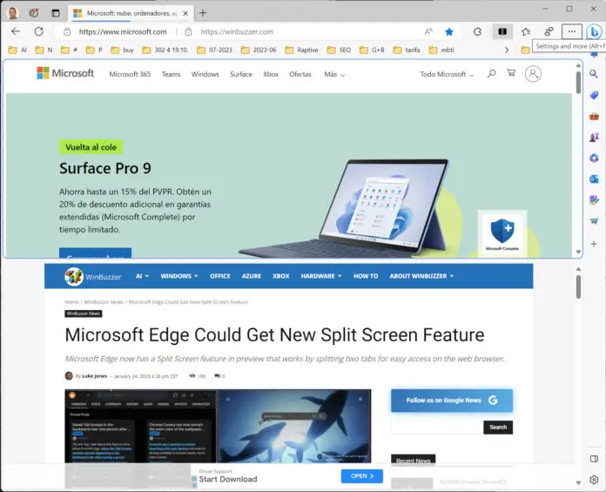Expand the HARDWARE menu
606x492 pixels.
(x=321, y=276)
